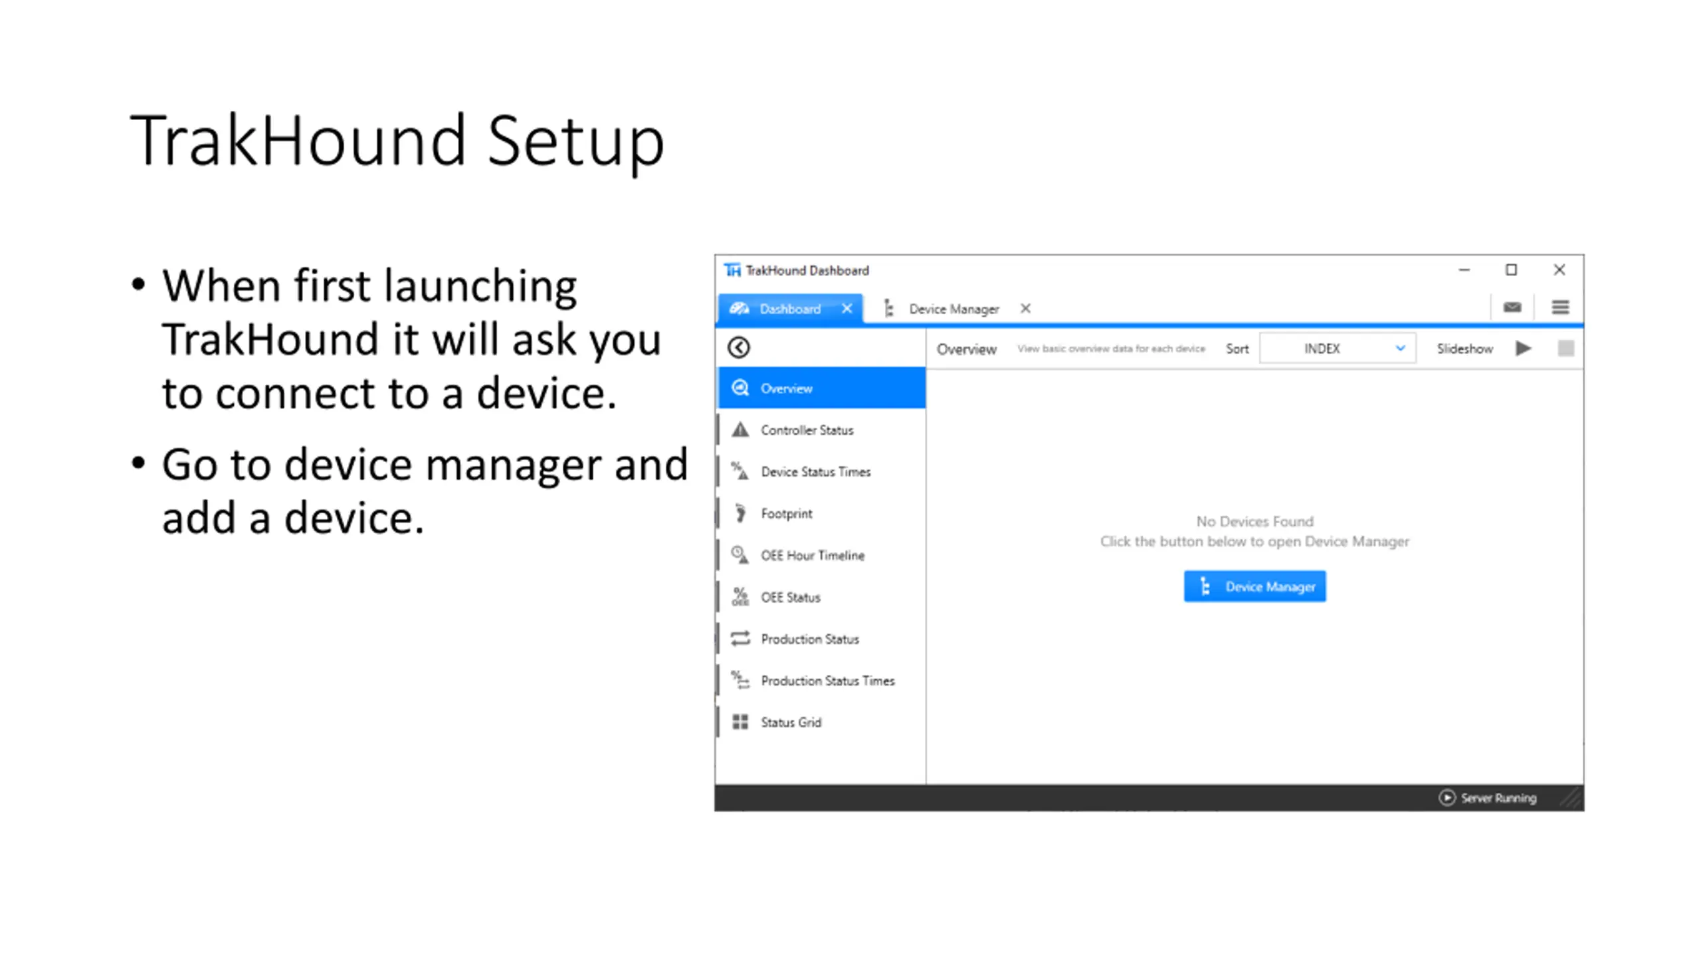
Task: Open OEE Status page
Action: click(821, 597)
